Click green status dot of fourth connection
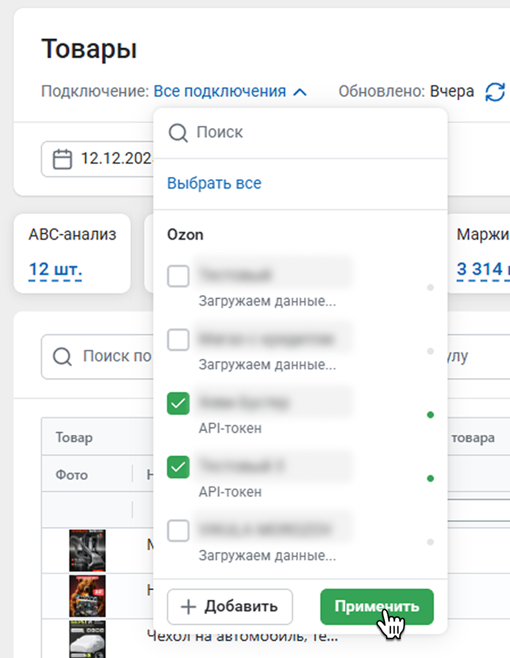Image resolution: width=510 pixels, height=658 pixels. click(x=430, y=478)
